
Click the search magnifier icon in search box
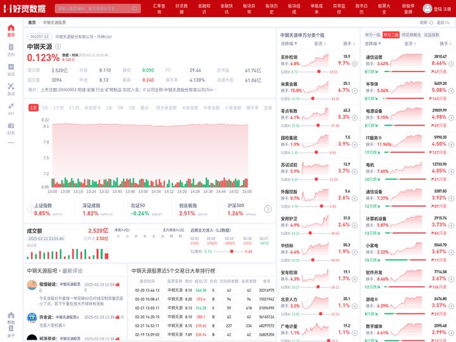135,8
